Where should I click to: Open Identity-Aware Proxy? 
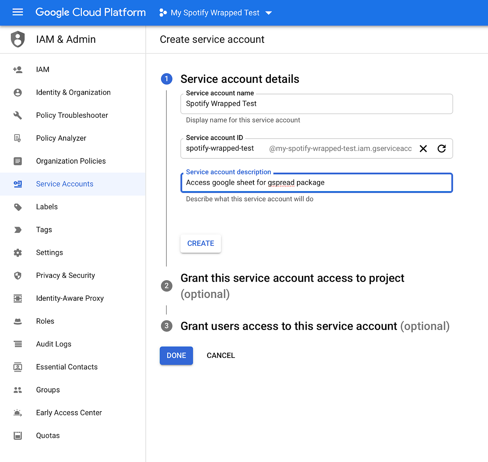pyautogui.click(x=73, y=298)
